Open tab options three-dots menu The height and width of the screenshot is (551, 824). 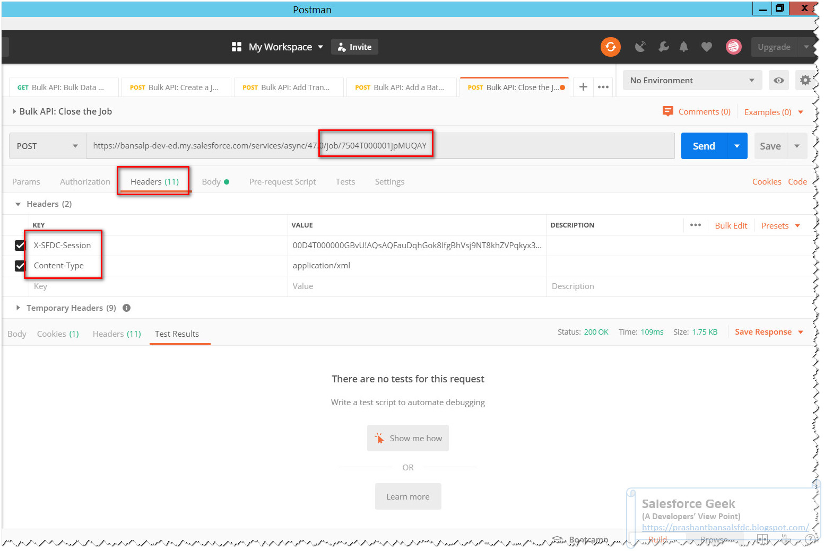click(603, 87)
